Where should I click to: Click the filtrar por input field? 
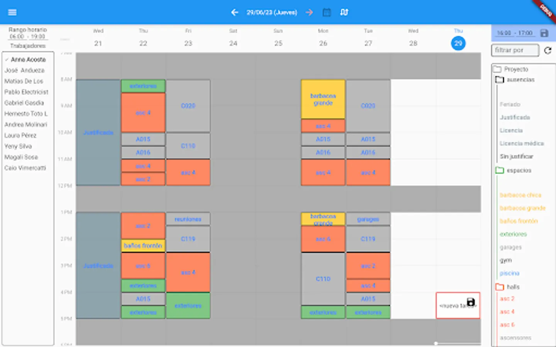tap(515, 50)
